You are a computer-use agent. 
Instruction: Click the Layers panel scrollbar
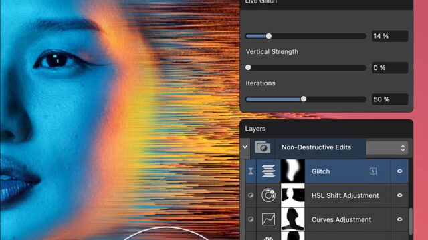[410, 221]
